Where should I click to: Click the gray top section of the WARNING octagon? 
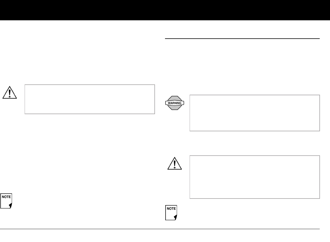click(x=175, y=98)
